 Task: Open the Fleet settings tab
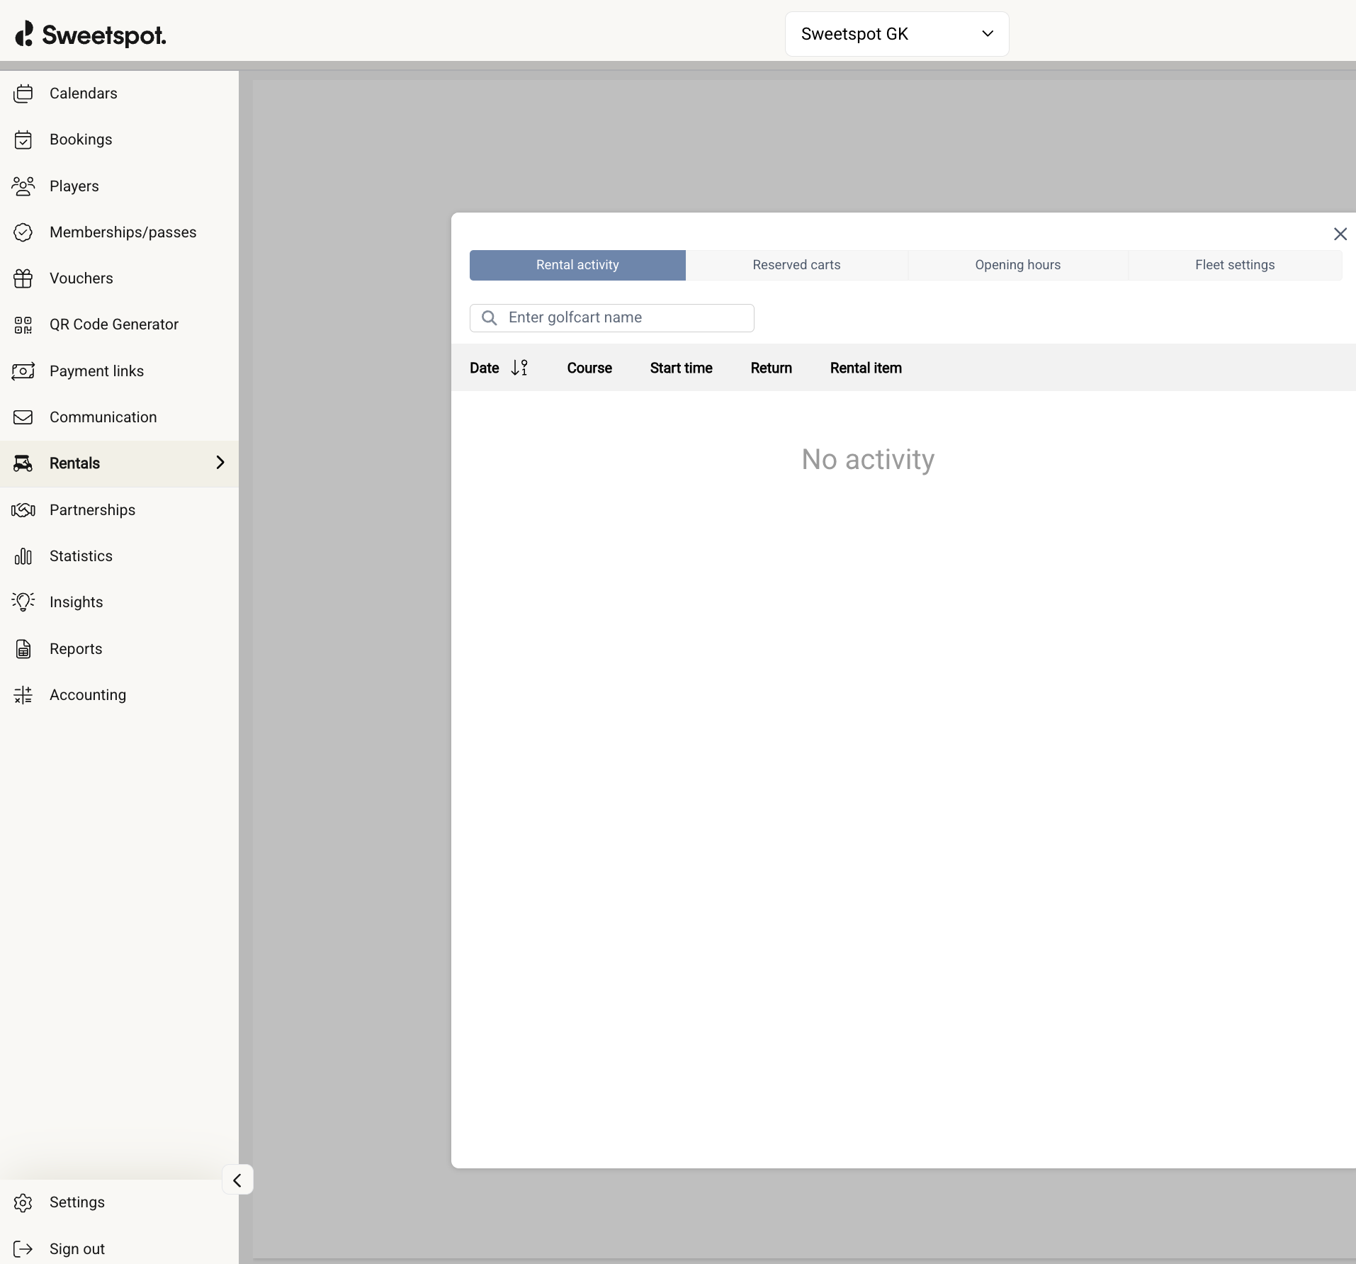coord(1235,265)
